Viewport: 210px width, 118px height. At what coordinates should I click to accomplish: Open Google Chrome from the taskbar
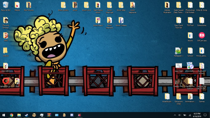click(x=11, y=115)
